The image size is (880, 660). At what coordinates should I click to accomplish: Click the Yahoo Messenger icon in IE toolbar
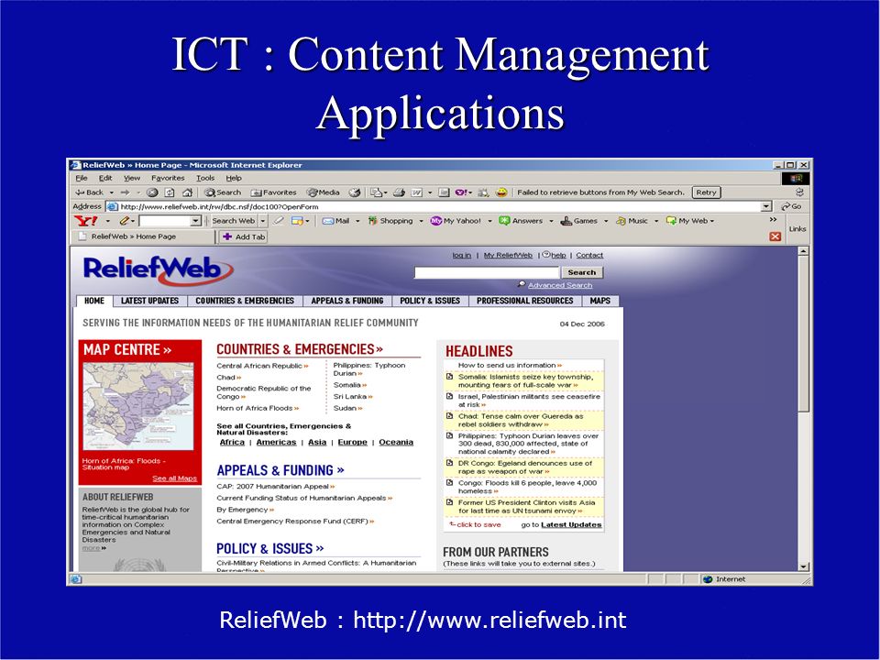pos(460,192)
